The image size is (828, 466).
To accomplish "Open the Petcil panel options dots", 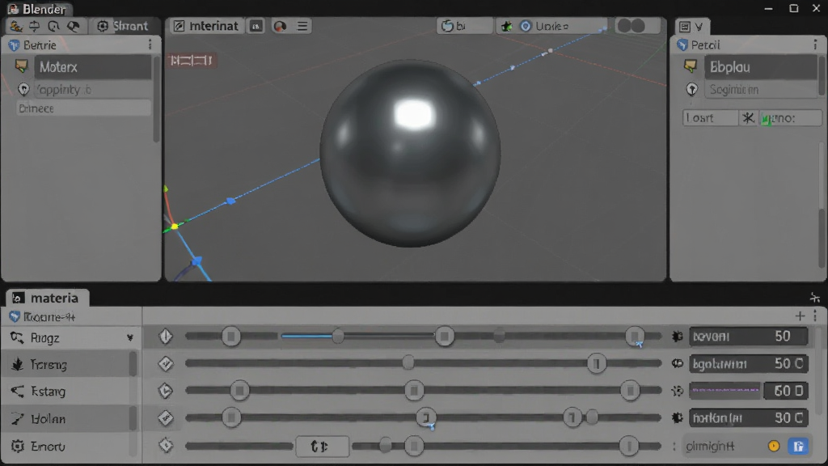I will pos(815,45).
